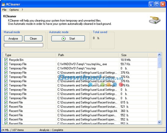Image resolution: width=167 pixels, height=133 pixels.
Task: Open the ? help menu
Action: (x=22, y=10)
